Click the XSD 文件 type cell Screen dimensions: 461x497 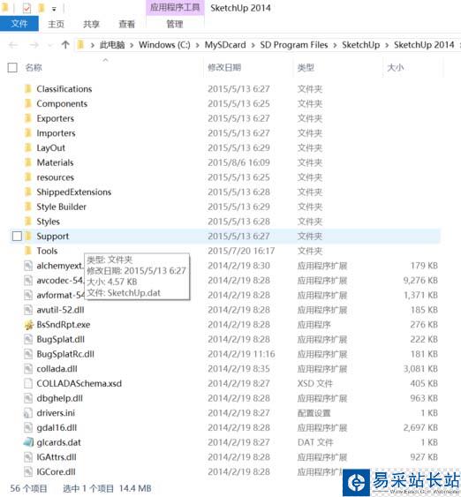pyautogui.click(x=314, y=383)
